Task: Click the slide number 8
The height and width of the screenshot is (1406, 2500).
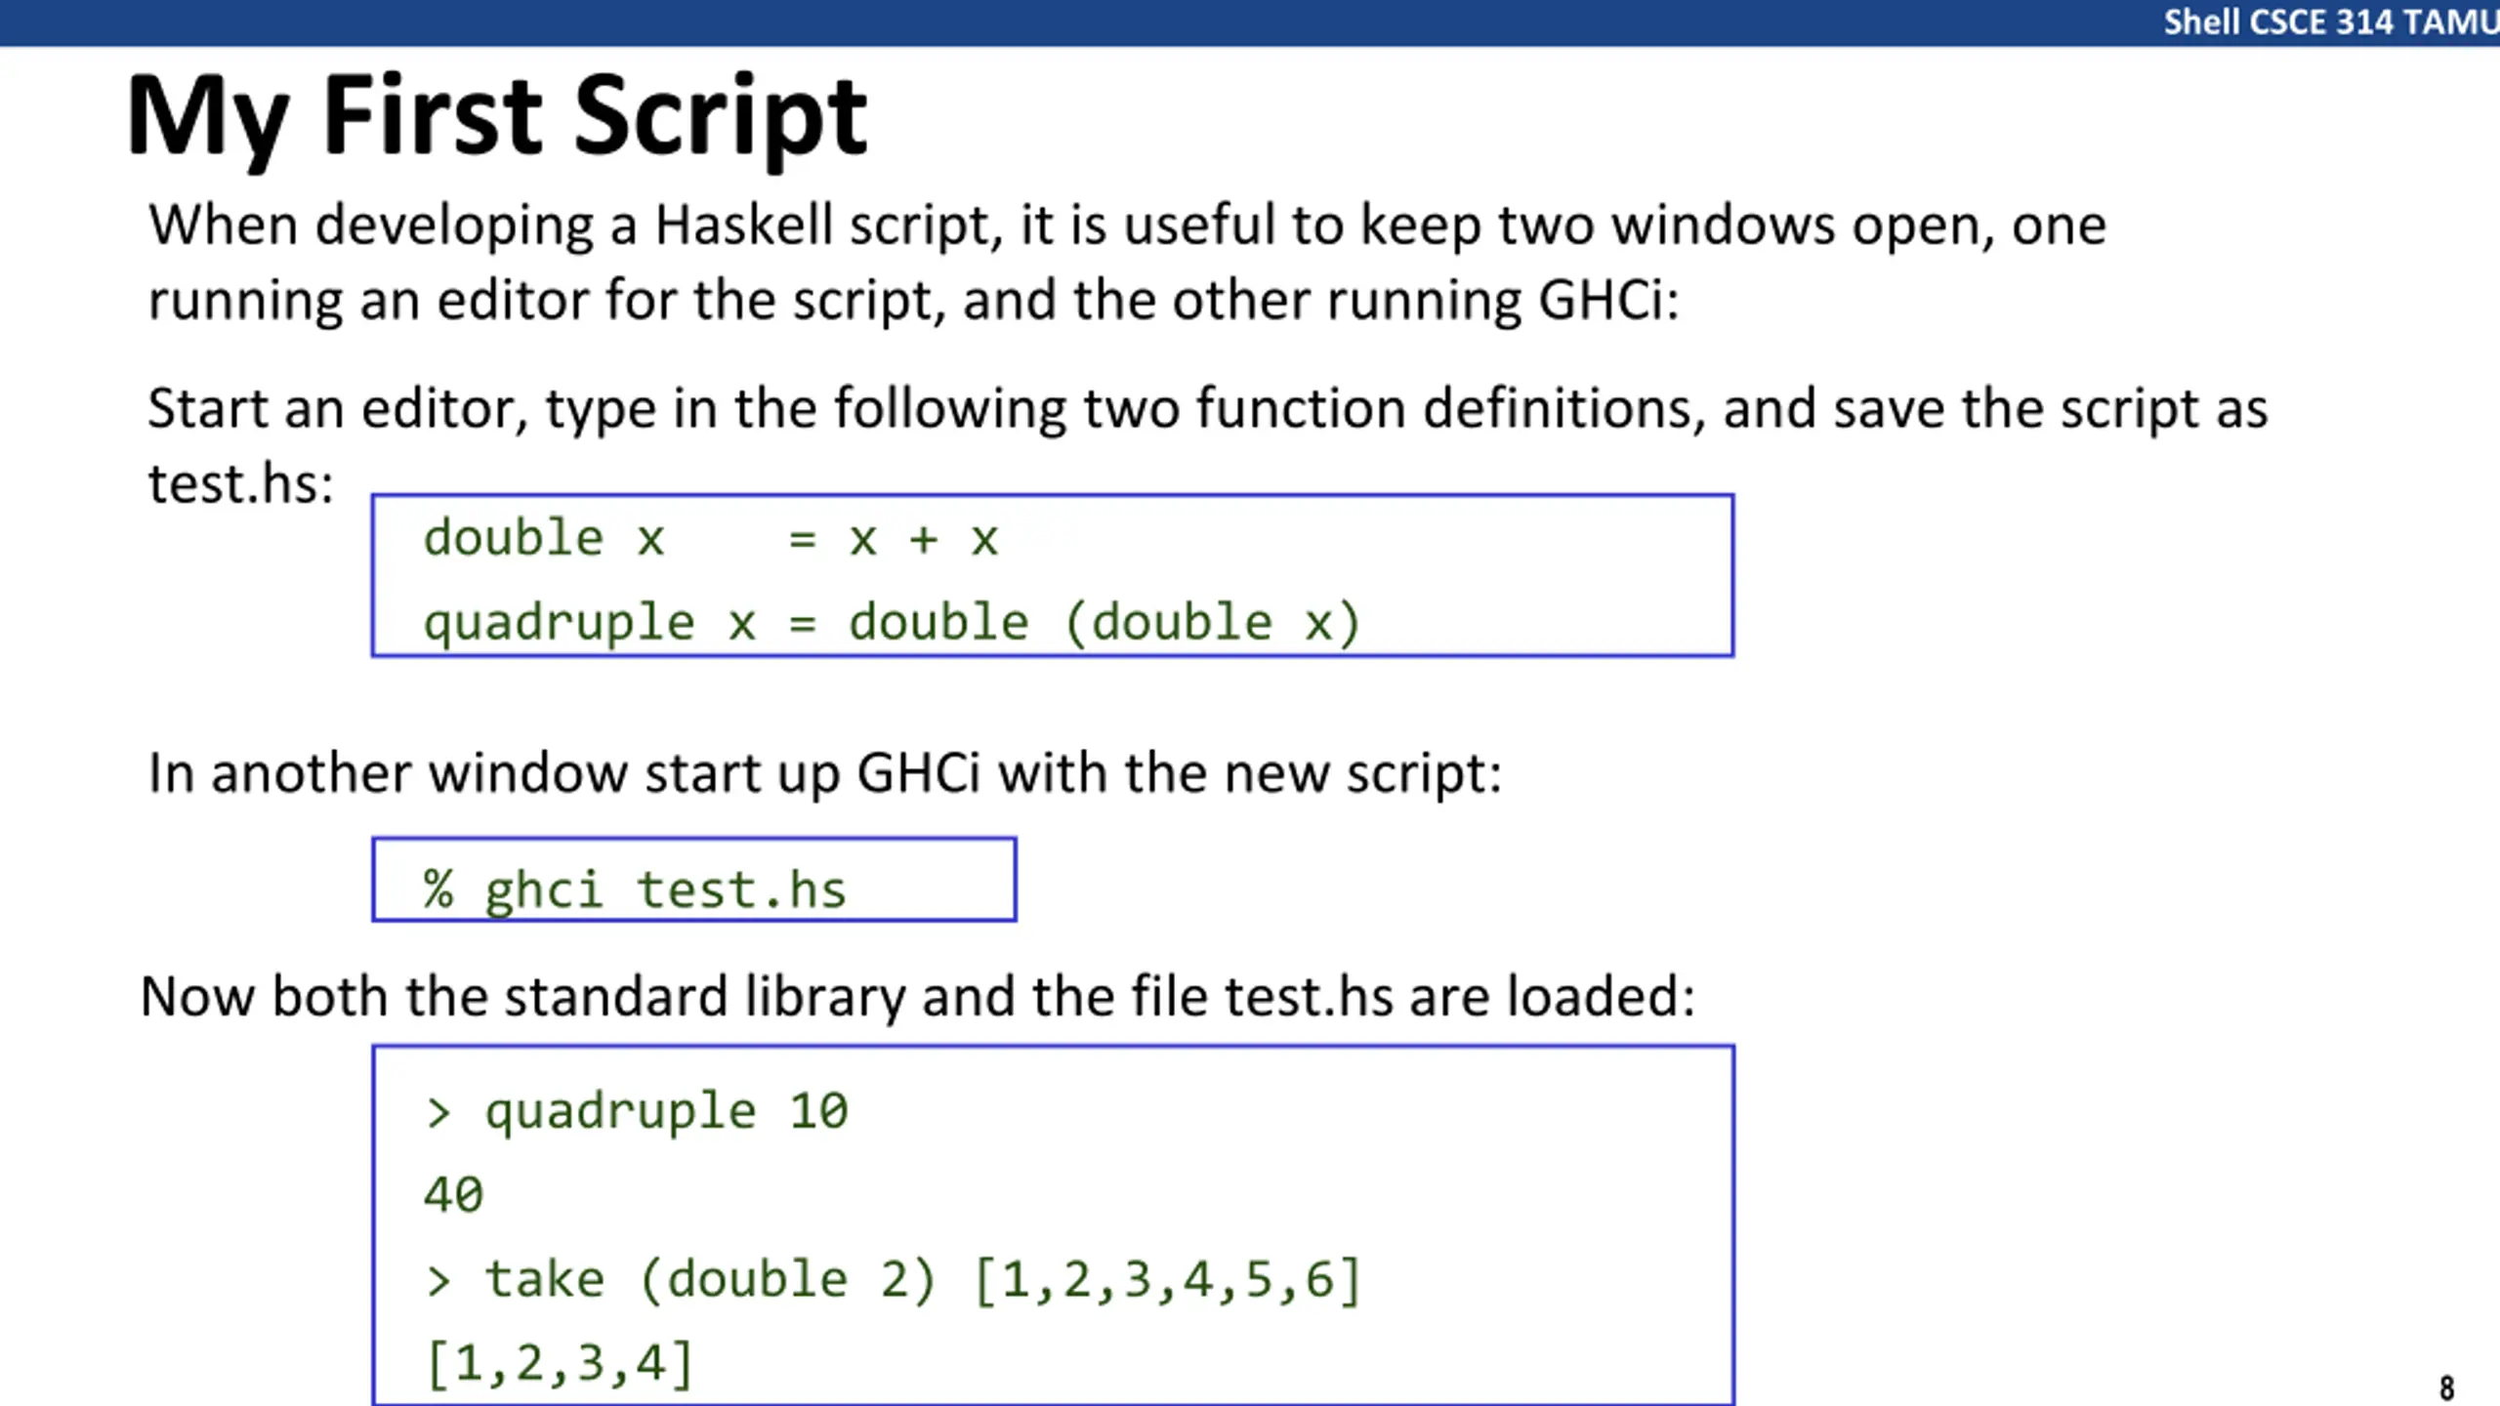Action: 2446,1387
